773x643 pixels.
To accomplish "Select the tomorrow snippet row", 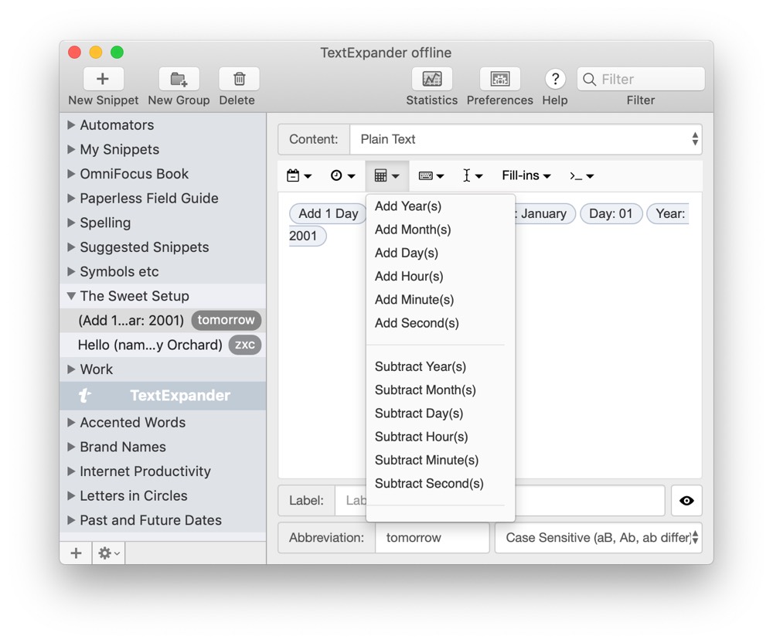I will click(x=162, y=320).
